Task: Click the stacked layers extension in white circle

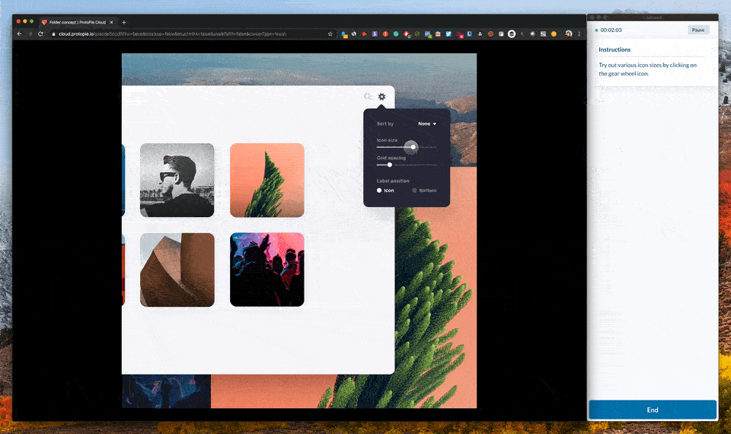Action: [x=512, y=34]
